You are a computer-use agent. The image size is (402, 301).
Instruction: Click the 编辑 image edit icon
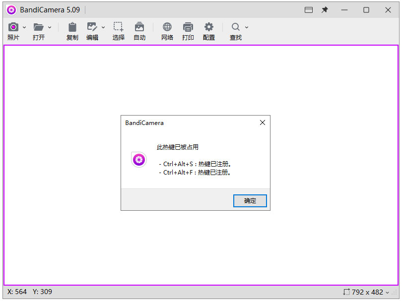pyautogui.click(x=92, y=27)
